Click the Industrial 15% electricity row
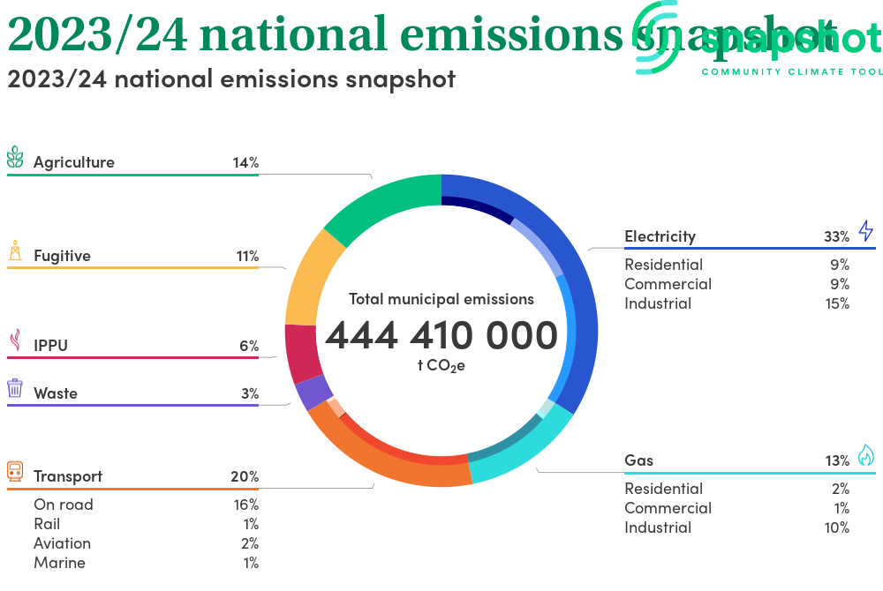The height and width of the screenshot is (591, 883). (x=736, y=303)
